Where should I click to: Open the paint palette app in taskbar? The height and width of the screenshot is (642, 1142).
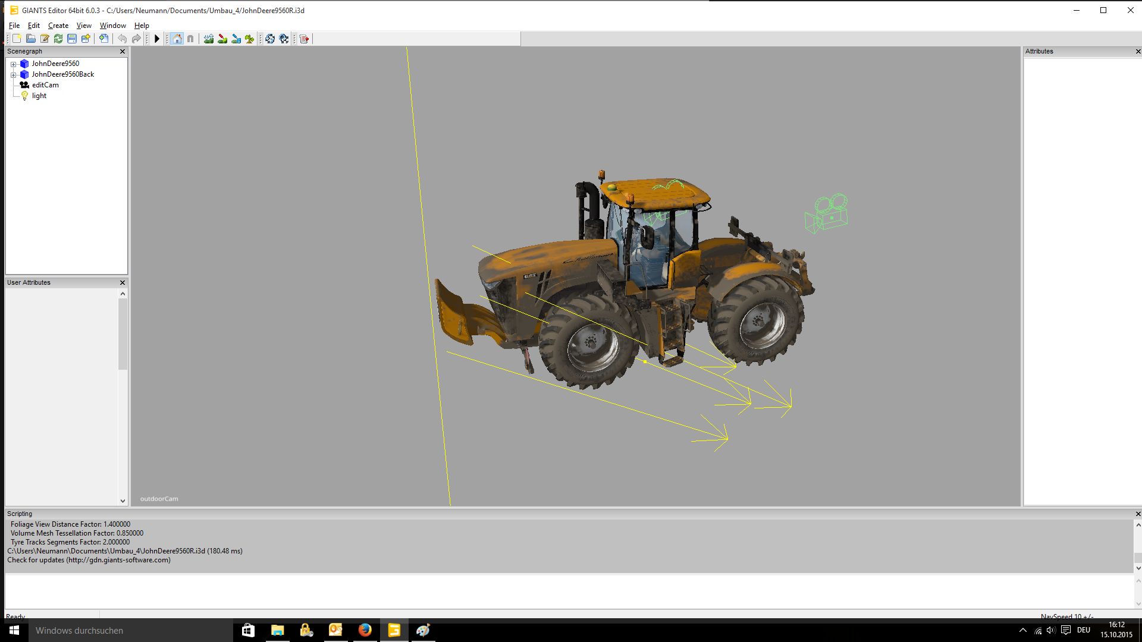click(423, 630)
